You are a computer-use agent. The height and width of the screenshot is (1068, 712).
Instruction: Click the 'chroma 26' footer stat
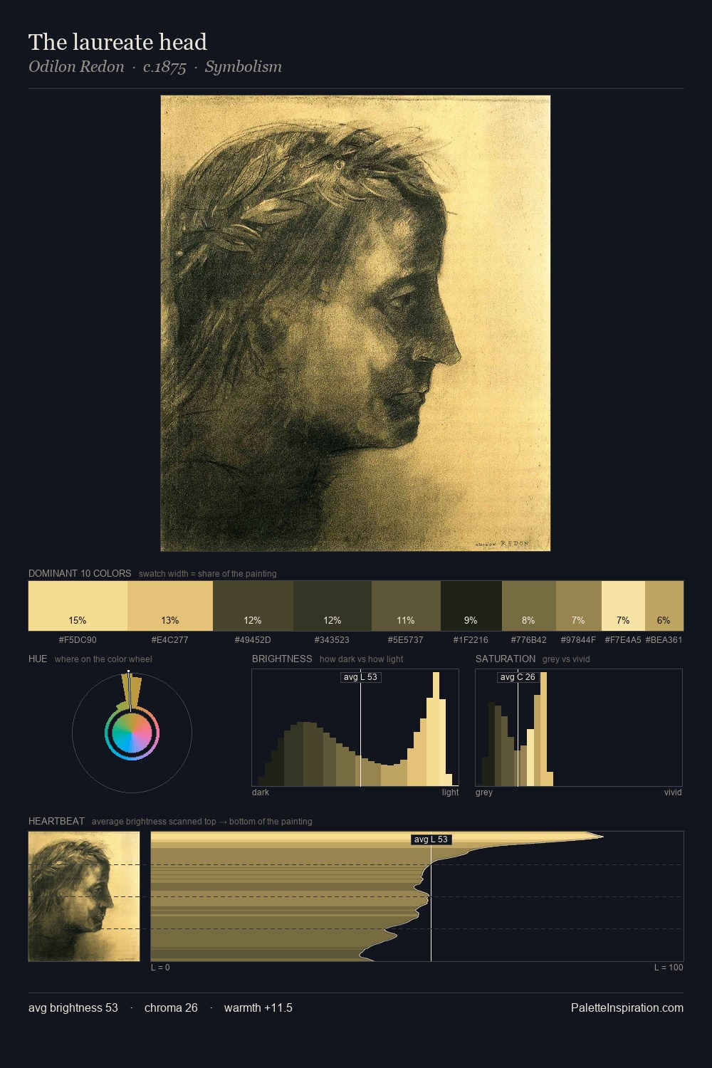pyautogui.click(x=171, y=1007)
